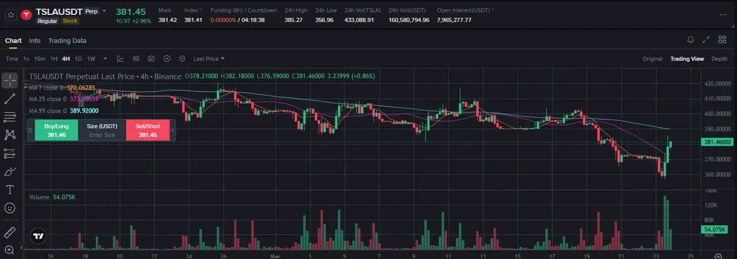Expand the chart to fullscreen
This screenshot has width=737, height=259.
tap(706, 40)
